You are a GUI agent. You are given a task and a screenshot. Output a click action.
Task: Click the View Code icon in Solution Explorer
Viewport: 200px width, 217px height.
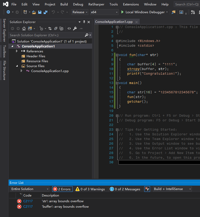point(69,29)
